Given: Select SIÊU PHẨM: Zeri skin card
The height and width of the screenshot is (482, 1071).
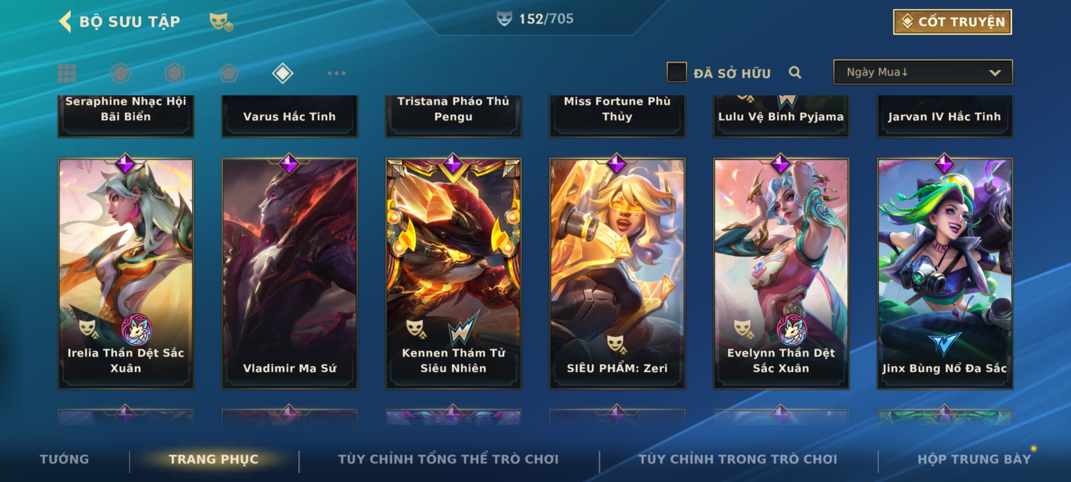Looking at the screenshot, I should pos(617,274).
